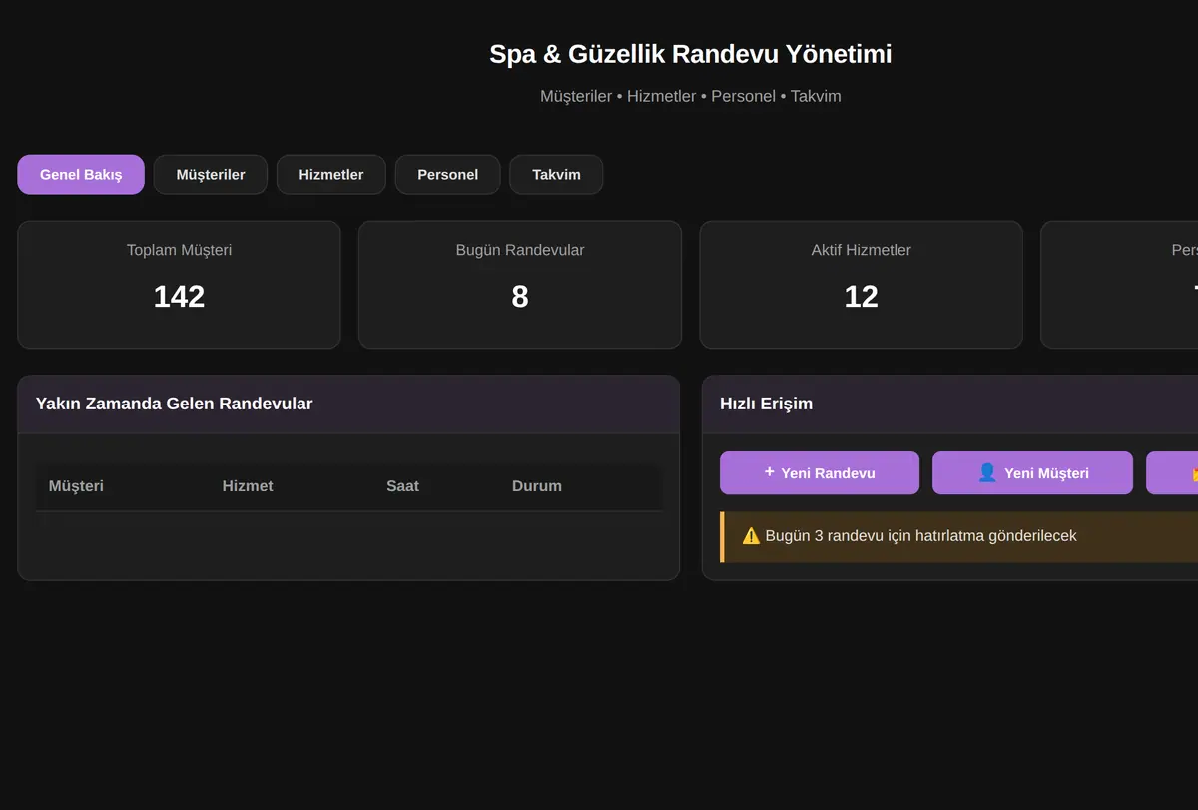Open the Takvim tab

[556, 175]
